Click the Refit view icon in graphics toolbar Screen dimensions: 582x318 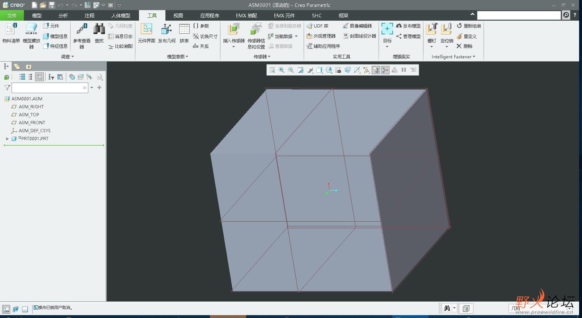tap(272, 70)
